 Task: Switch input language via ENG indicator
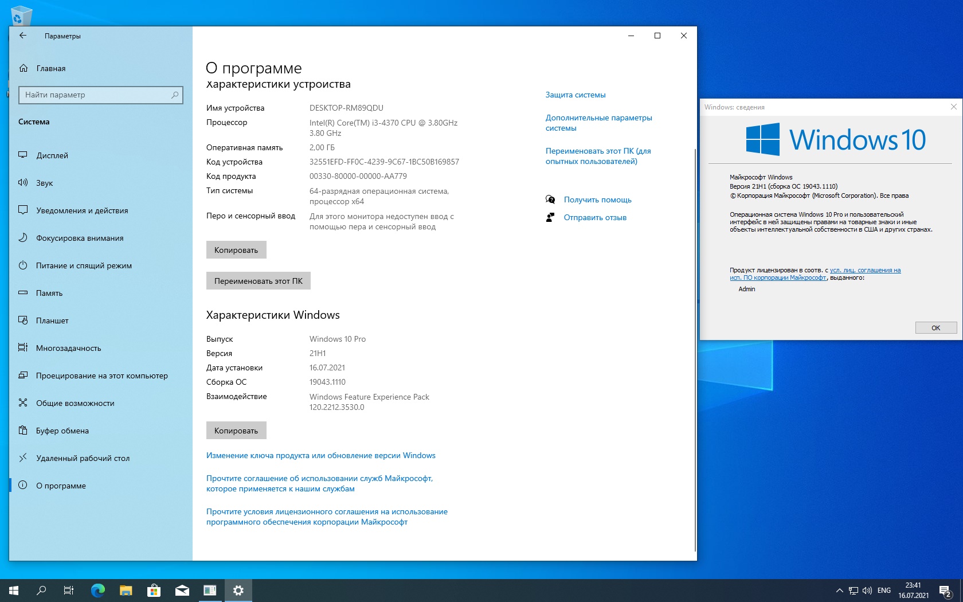click(x=884, y=591)
